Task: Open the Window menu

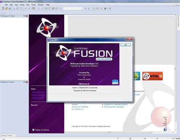Action: pos(41,5)
